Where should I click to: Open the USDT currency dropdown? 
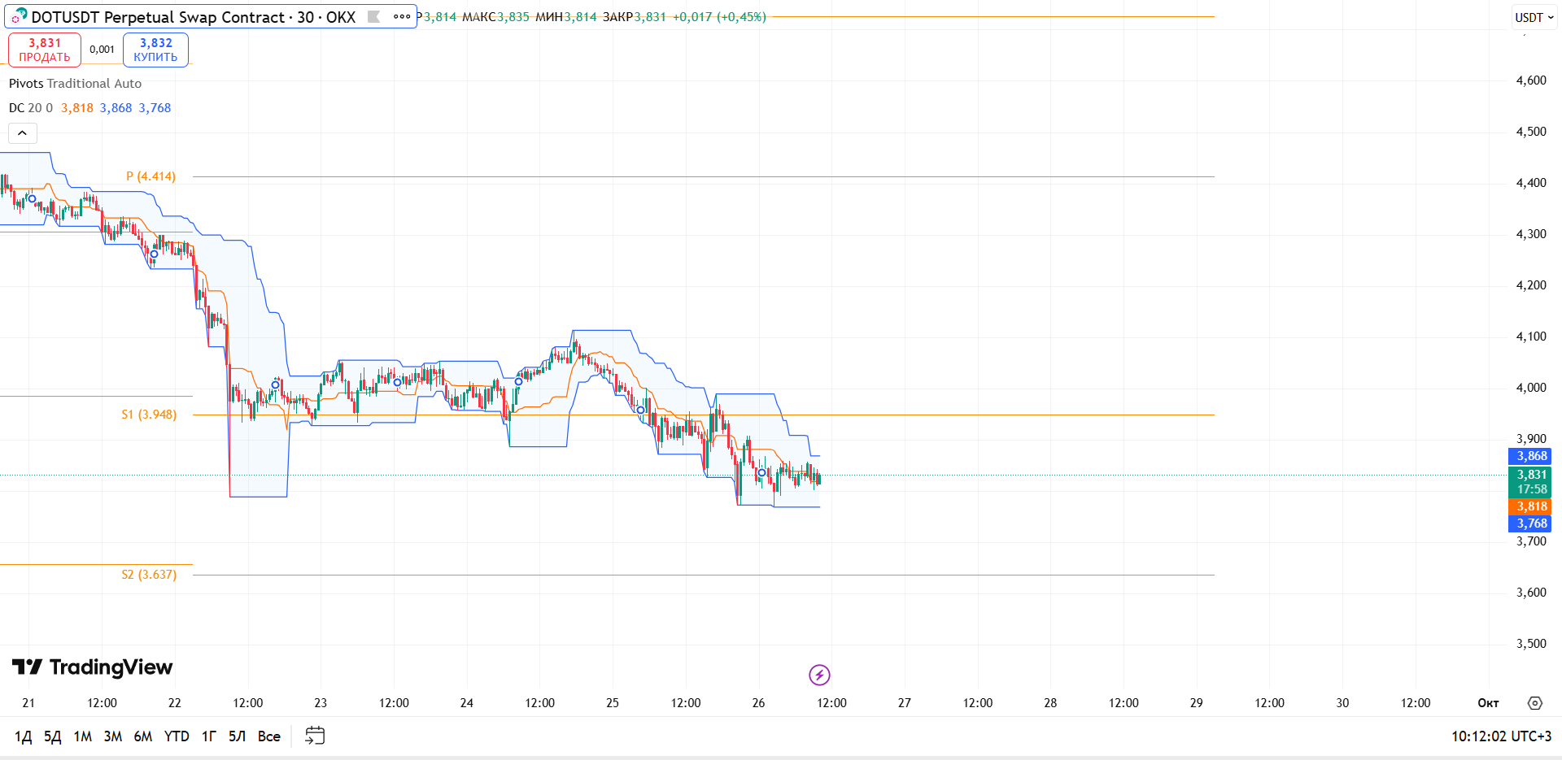1534,17
